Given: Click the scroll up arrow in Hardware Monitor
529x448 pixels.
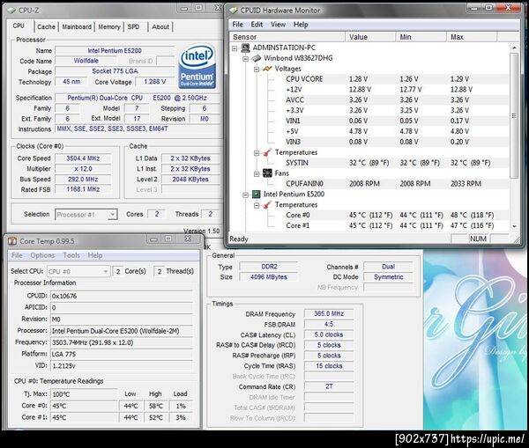Looking at the screenshot, I should [x=514, y=48].
